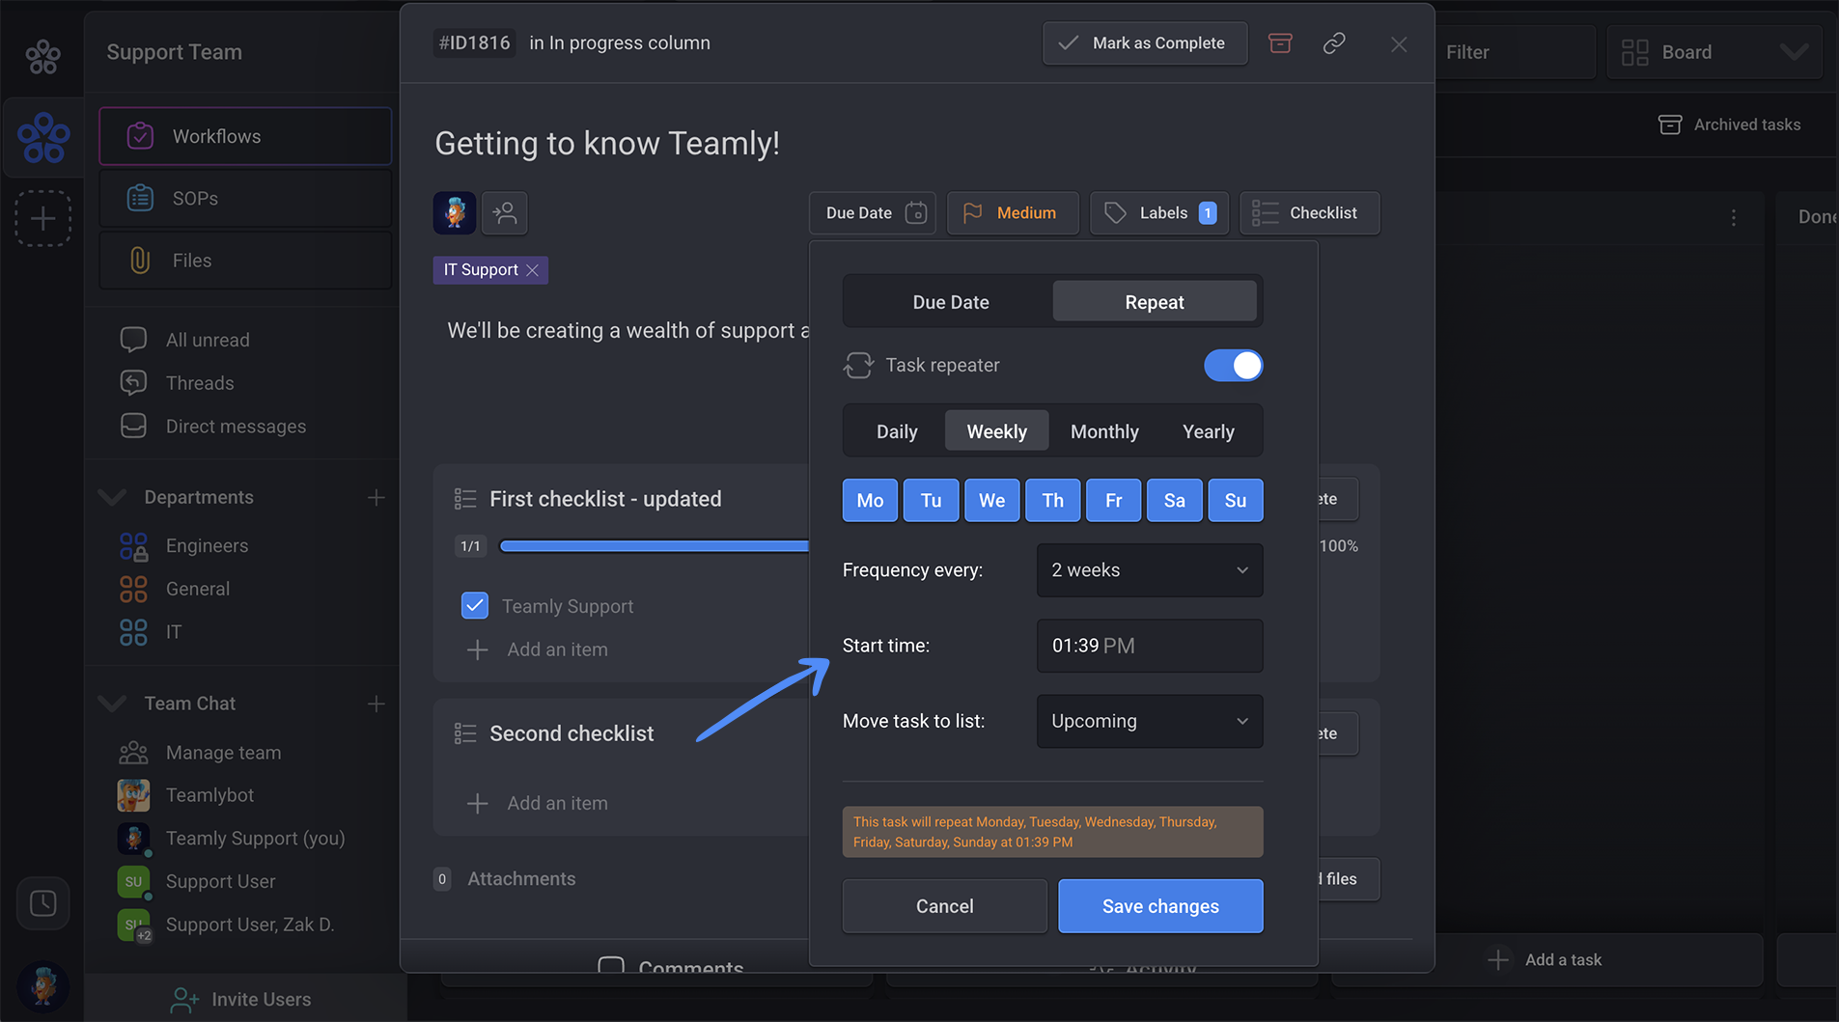Open the Due Date picker button

coord(874,213)
